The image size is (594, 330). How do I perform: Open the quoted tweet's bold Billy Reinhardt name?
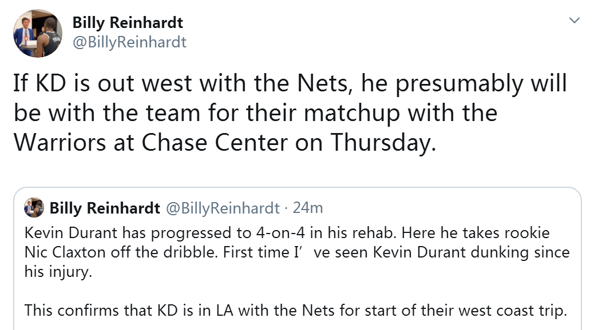click(105, 208)
